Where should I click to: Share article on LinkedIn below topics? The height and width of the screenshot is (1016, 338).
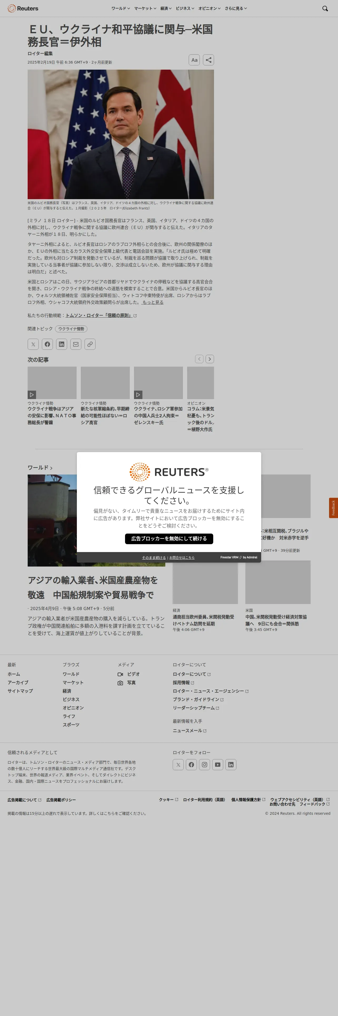pyautogui.click(x=61, y=344)
